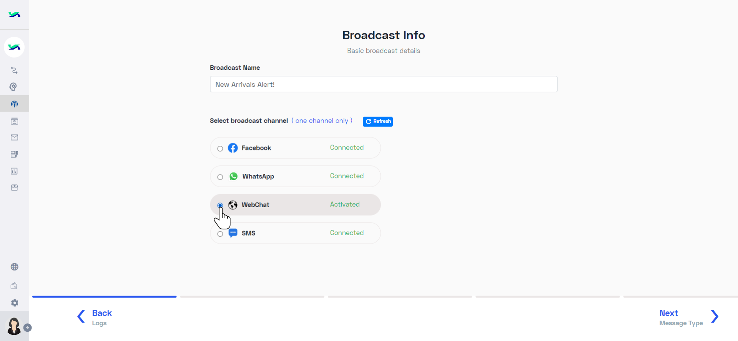Click the right chevron beside Next
The image size is (738, 341).
click(x=715, y=317)
